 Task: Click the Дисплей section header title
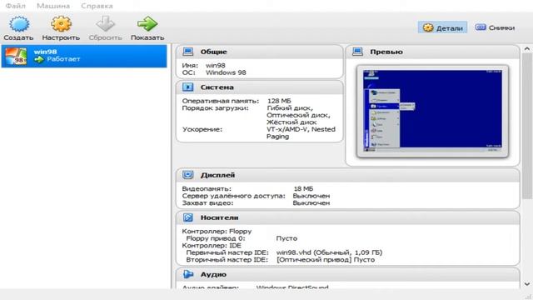pos(217,175)
